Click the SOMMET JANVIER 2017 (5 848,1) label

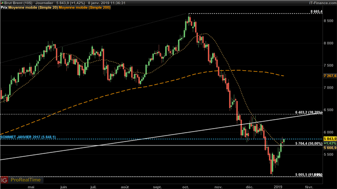[28, 137]
